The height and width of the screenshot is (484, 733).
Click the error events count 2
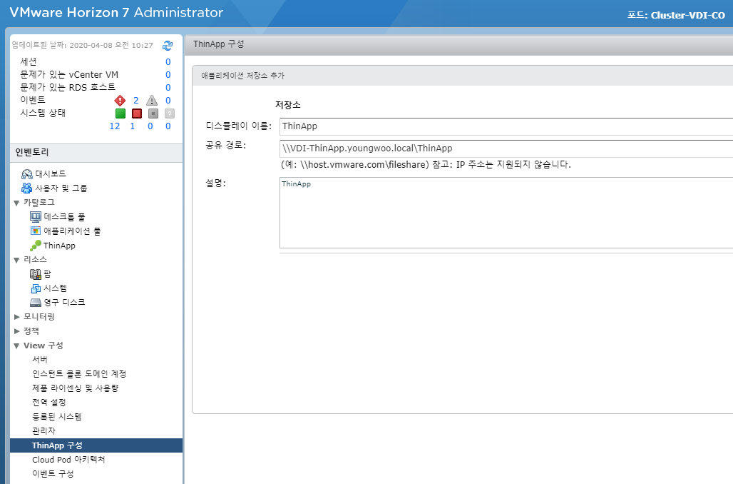pyautogui.click(x=136, y=100)
